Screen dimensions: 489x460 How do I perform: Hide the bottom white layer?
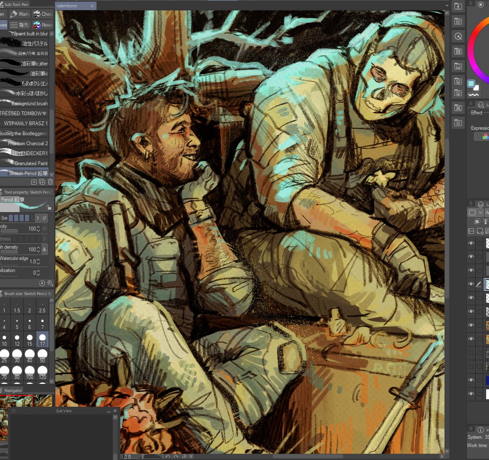(x=471, y=393)
